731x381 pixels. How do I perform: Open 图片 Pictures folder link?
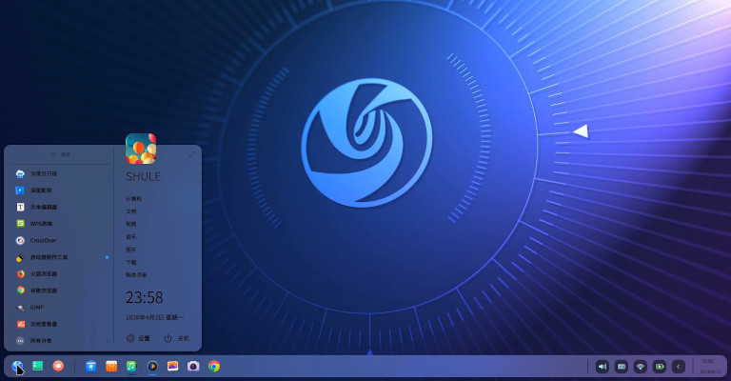tap(131, 250)
